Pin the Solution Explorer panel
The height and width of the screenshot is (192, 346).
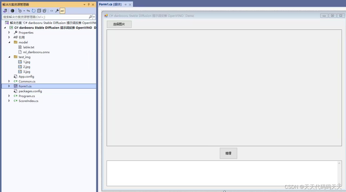[88, 4]
